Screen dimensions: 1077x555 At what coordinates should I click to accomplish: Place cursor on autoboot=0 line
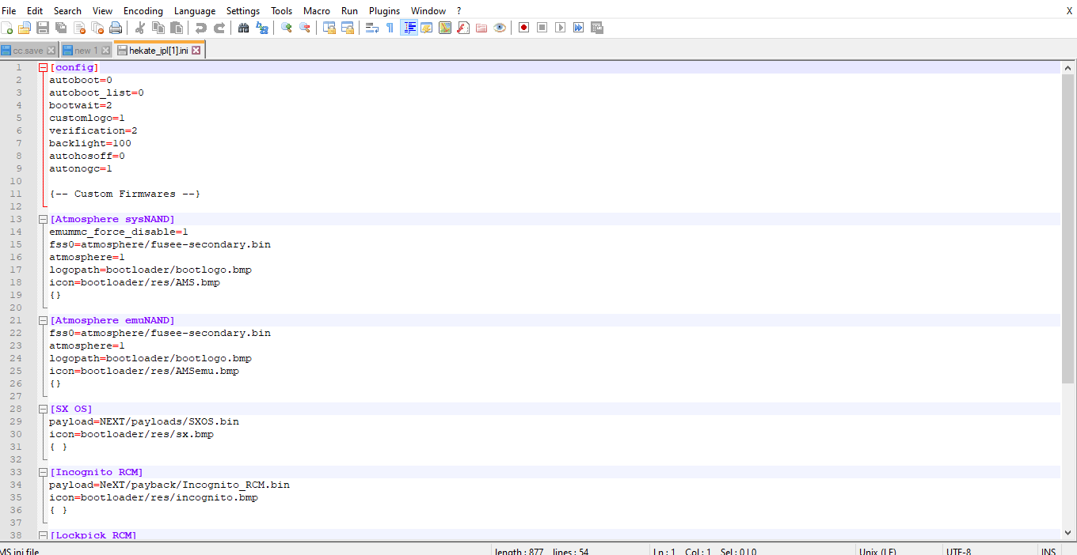(x=81, y=80)
